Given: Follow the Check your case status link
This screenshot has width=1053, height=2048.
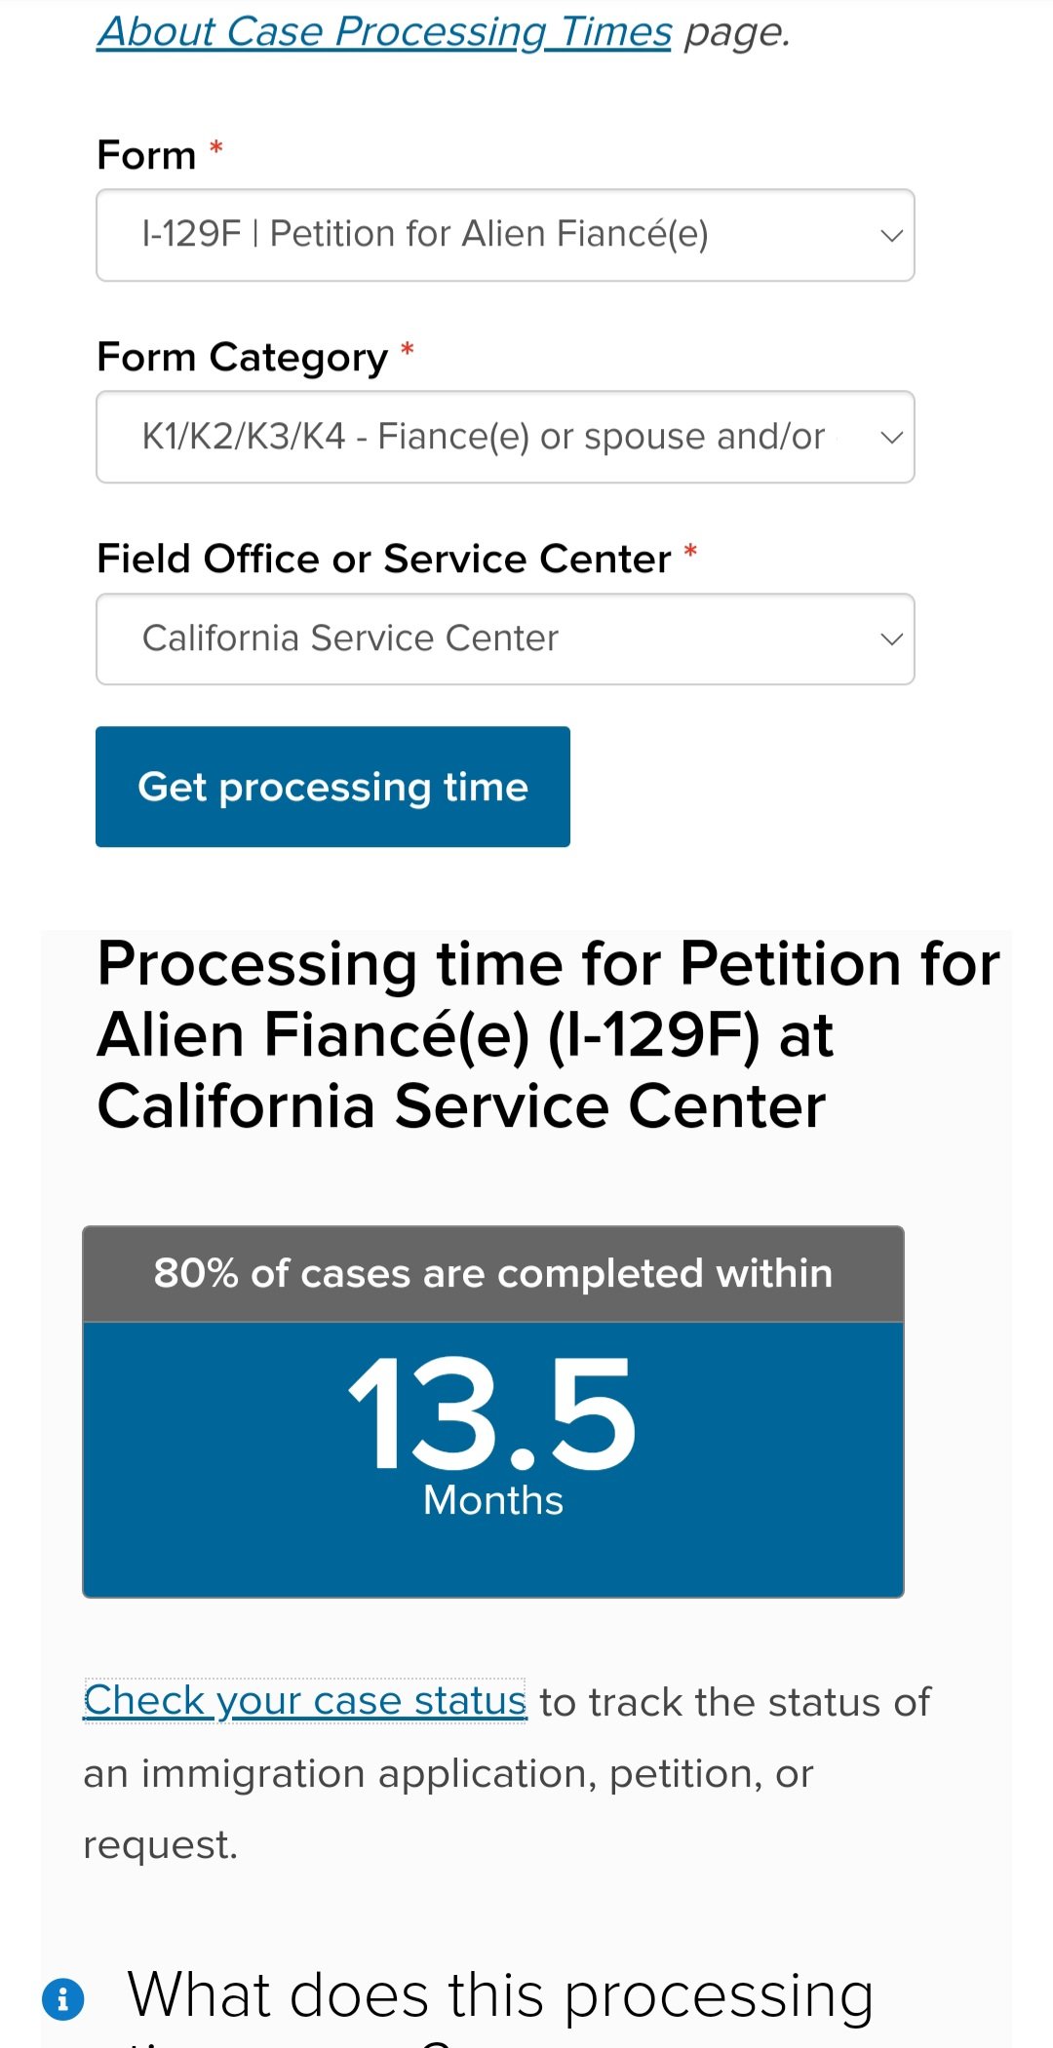Looking at the screenshot, I should 305,1700.
